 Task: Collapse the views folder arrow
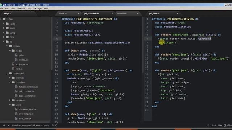[x=10, y=105]
